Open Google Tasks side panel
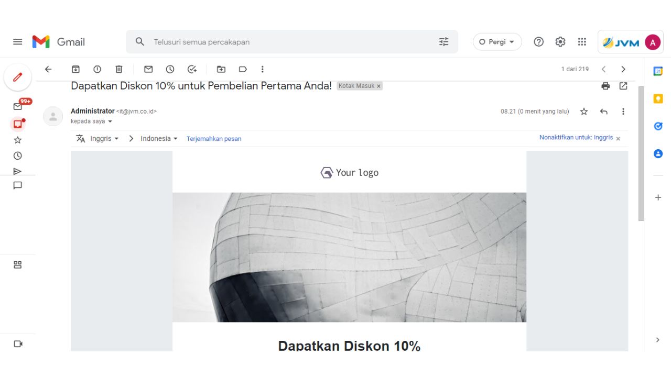Screen dimensions: 671x377 pyautogui.click(x=658, y=126)
